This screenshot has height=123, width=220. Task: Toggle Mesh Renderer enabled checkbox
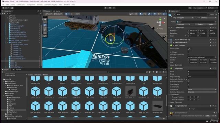pyautogui.click(x=174, y=42)
